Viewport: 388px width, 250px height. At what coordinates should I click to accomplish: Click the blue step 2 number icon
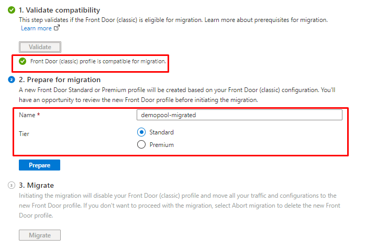pyautogui.click(x=11, y=79)
